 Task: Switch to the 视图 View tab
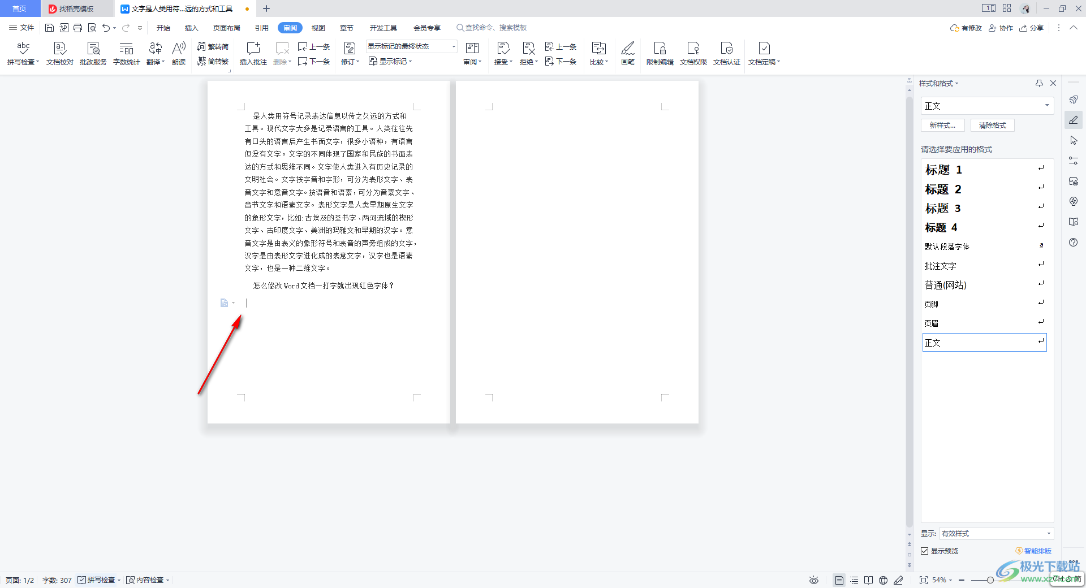tap(318, 28)
